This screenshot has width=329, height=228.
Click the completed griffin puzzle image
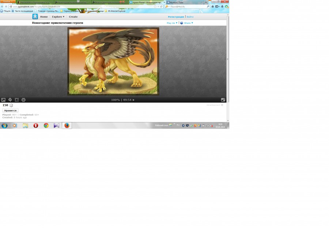113,61
